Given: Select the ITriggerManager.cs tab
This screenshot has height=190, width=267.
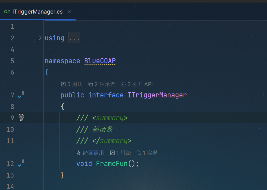Looking at the screenshot, I should click(38, 12).
